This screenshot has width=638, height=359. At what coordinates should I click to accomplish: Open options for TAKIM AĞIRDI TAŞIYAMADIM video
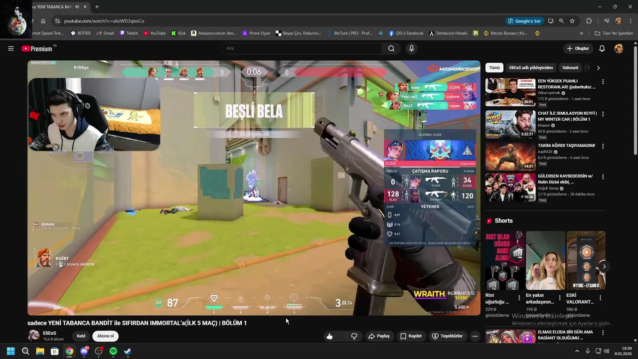(603, 147)
